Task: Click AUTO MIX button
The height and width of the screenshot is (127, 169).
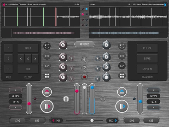Action: [84, 44]
